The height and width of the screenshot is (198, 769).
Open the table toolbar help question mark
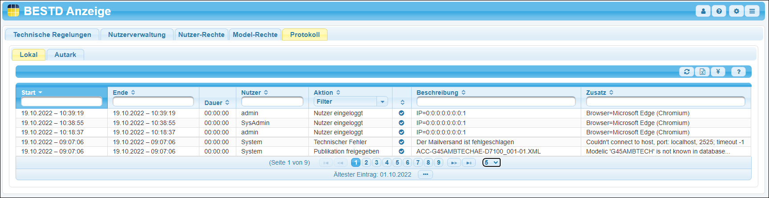[739, 72]
